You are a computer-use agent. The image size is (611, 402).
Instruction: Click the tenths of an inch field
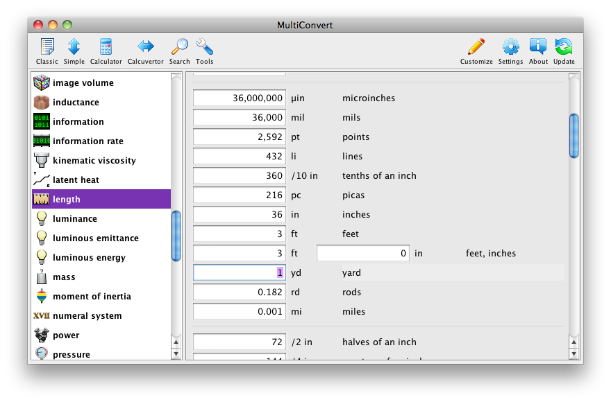(240, 175)
